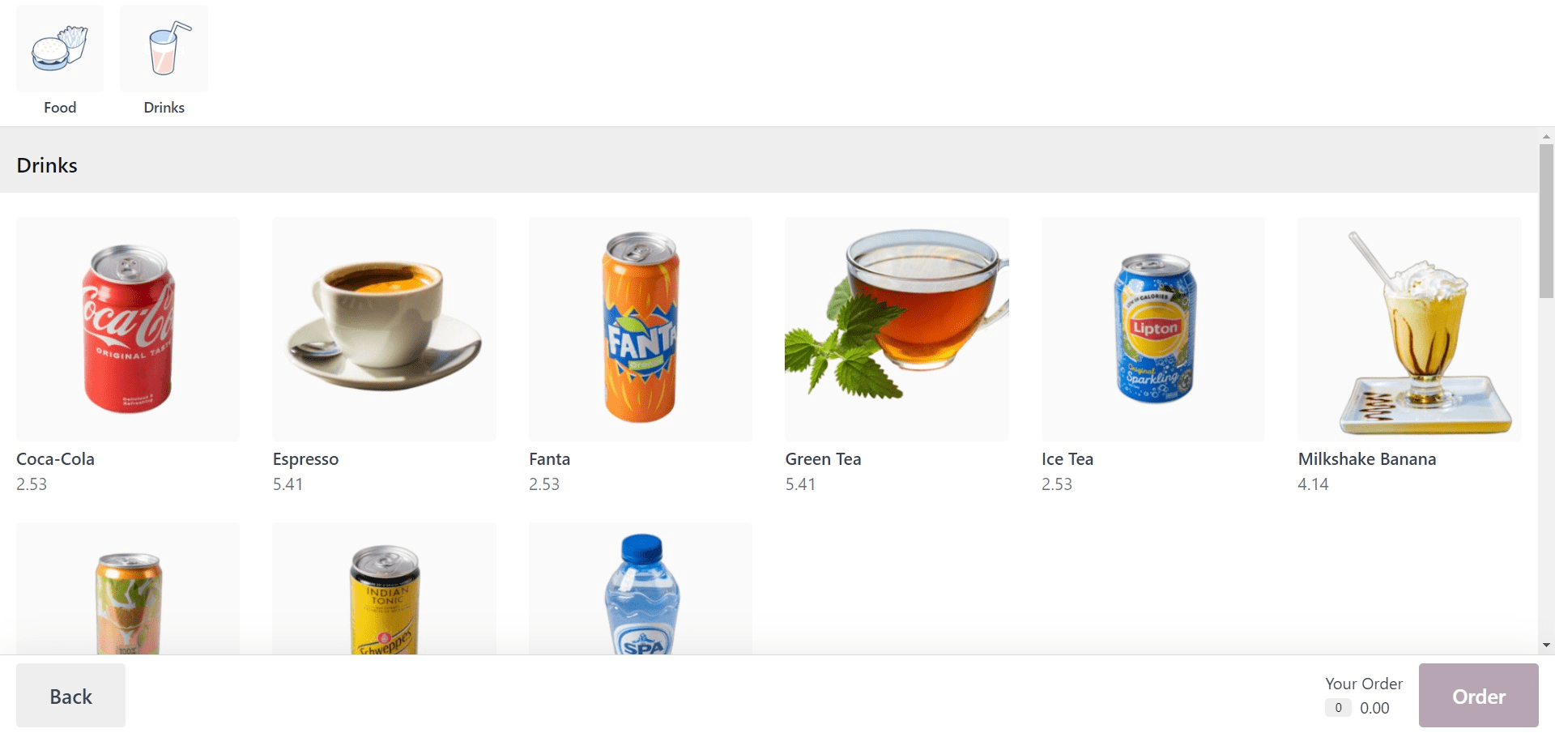This screenshot has height=733, width=1555.
Task: Pick the SPA water bottle
Action: (x=641, y=589)
